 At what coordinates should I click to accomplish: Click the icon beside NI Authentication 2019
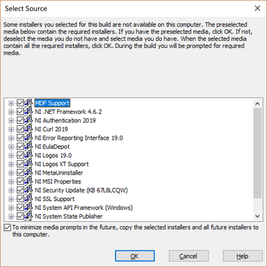29,120
